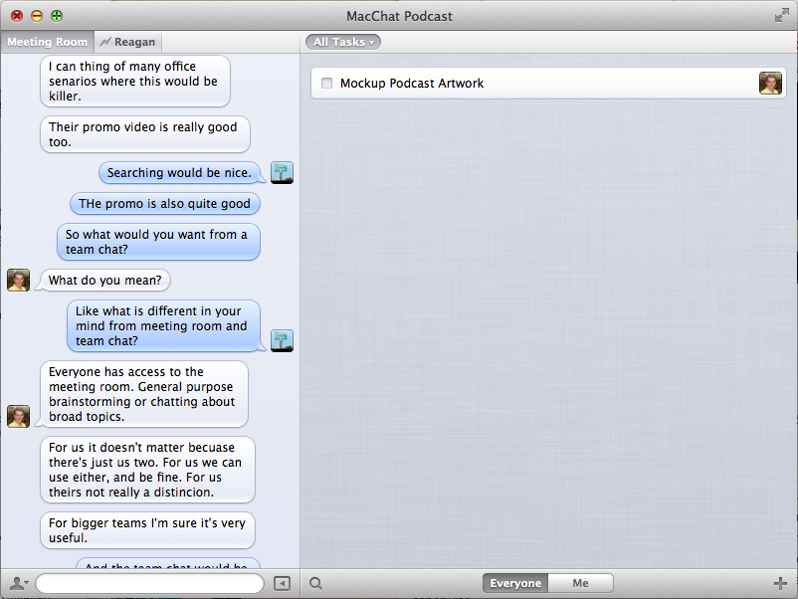The image size is (798, 599).
Task: Open the add participant person icon
Action: [19, 583]
